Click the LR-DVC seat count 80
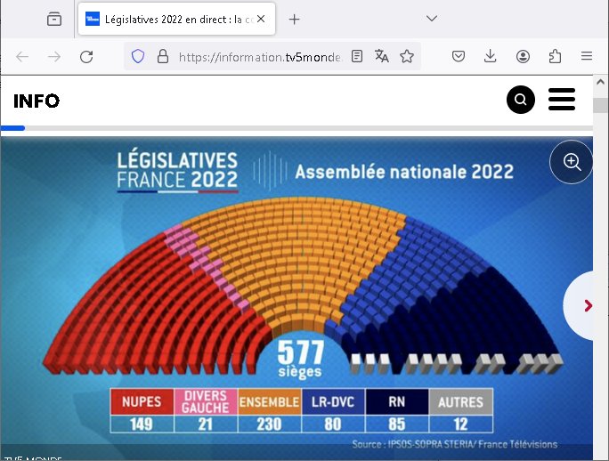Image resolution: width=609 pixels, height=461 pixels. (333, 425)
